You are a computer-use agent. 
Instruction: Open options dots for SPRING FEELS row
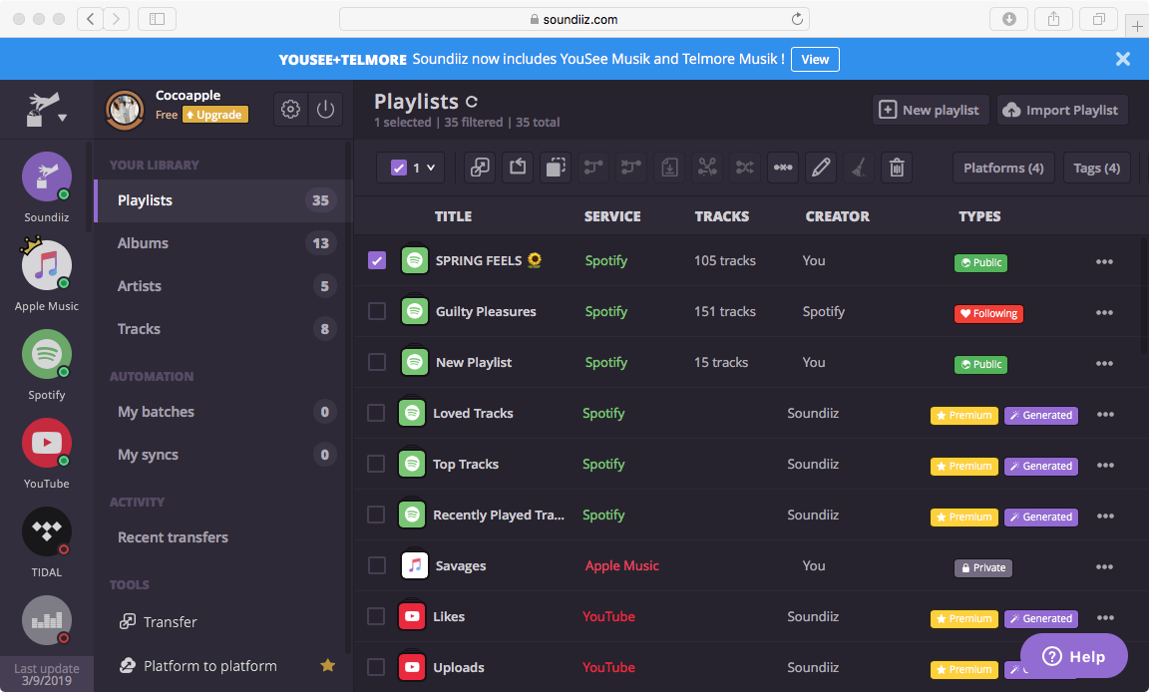coord(1104,261)
